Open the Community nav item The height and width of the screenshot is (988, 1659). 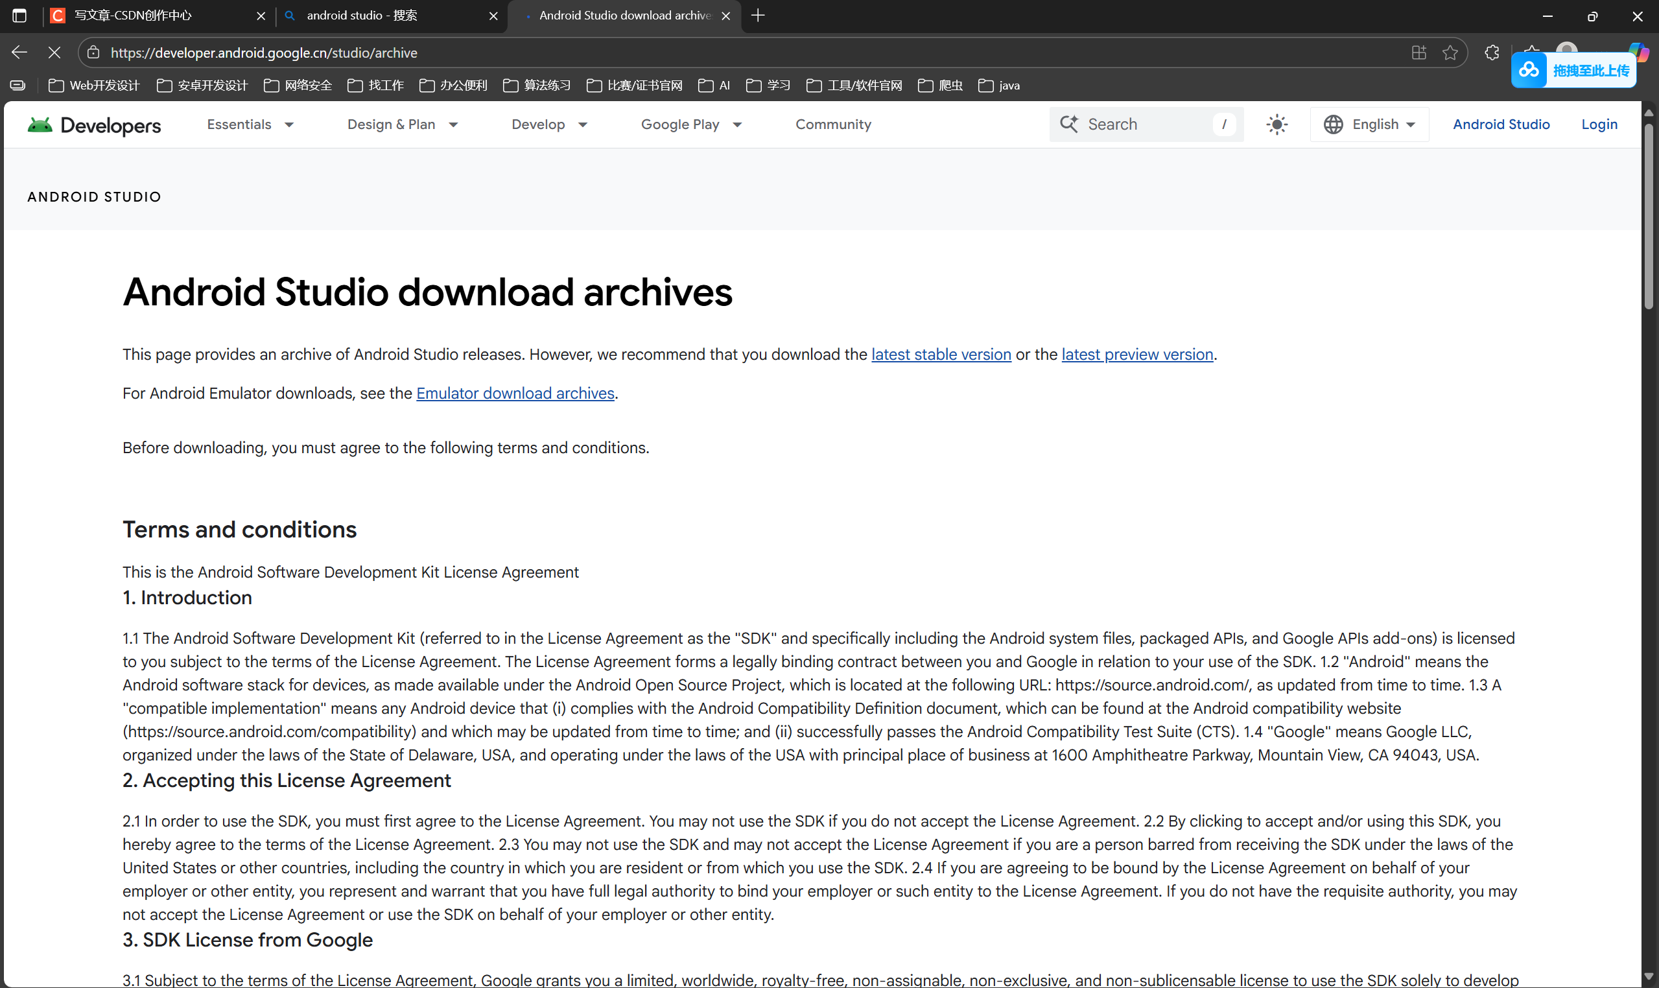[833, 124]
